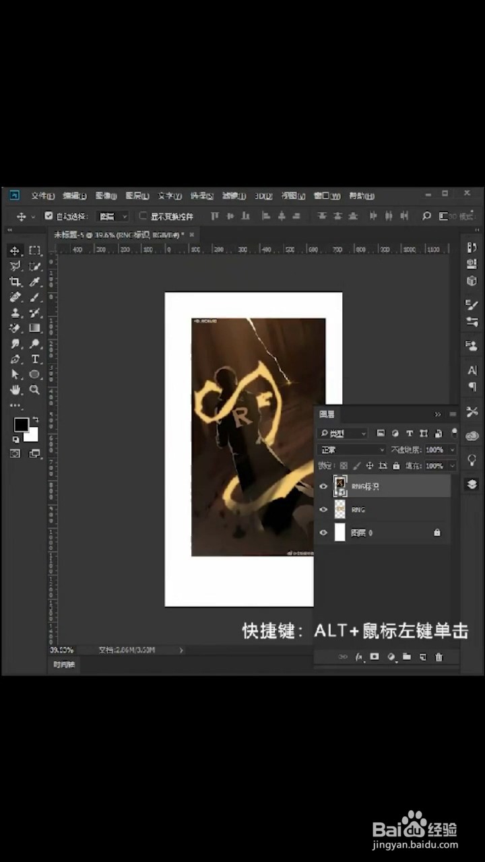The width and height of the screenshot is (485, 862).
Task: Toggle filter for pixel layers icon
Action: (x=381, y=433)
